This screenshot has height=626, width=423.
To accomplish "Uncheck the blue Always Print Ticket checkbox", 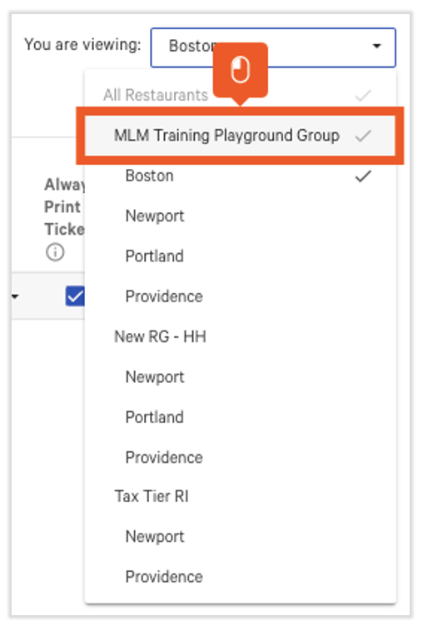I will [75, 296].
